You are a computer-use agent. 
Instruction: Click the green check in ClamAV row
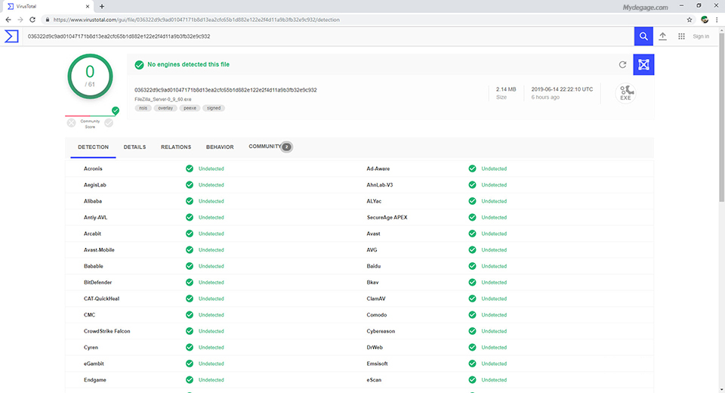[x=472, y=299]
